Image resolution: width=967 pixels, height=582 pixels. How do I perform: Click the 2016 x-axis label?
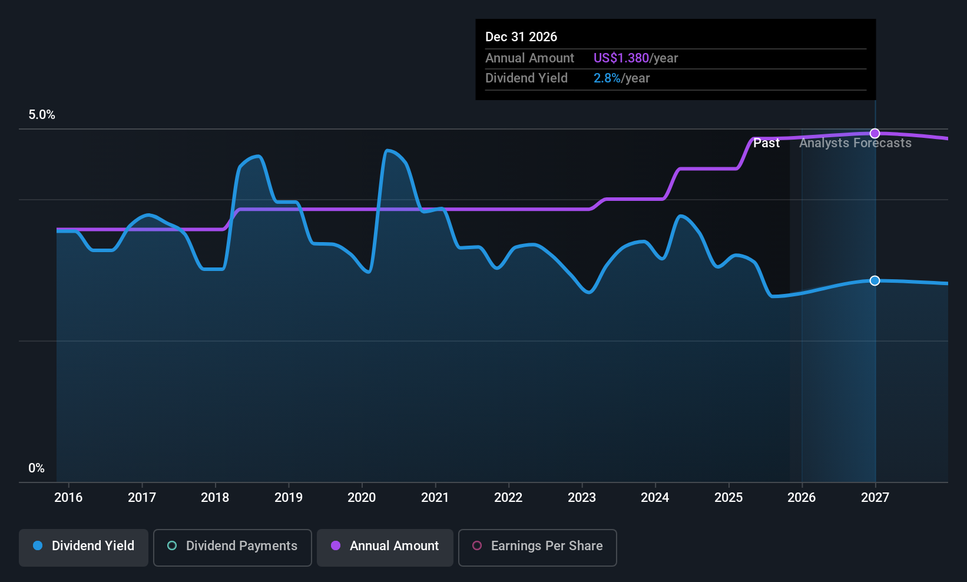click(x=68, y=497)
